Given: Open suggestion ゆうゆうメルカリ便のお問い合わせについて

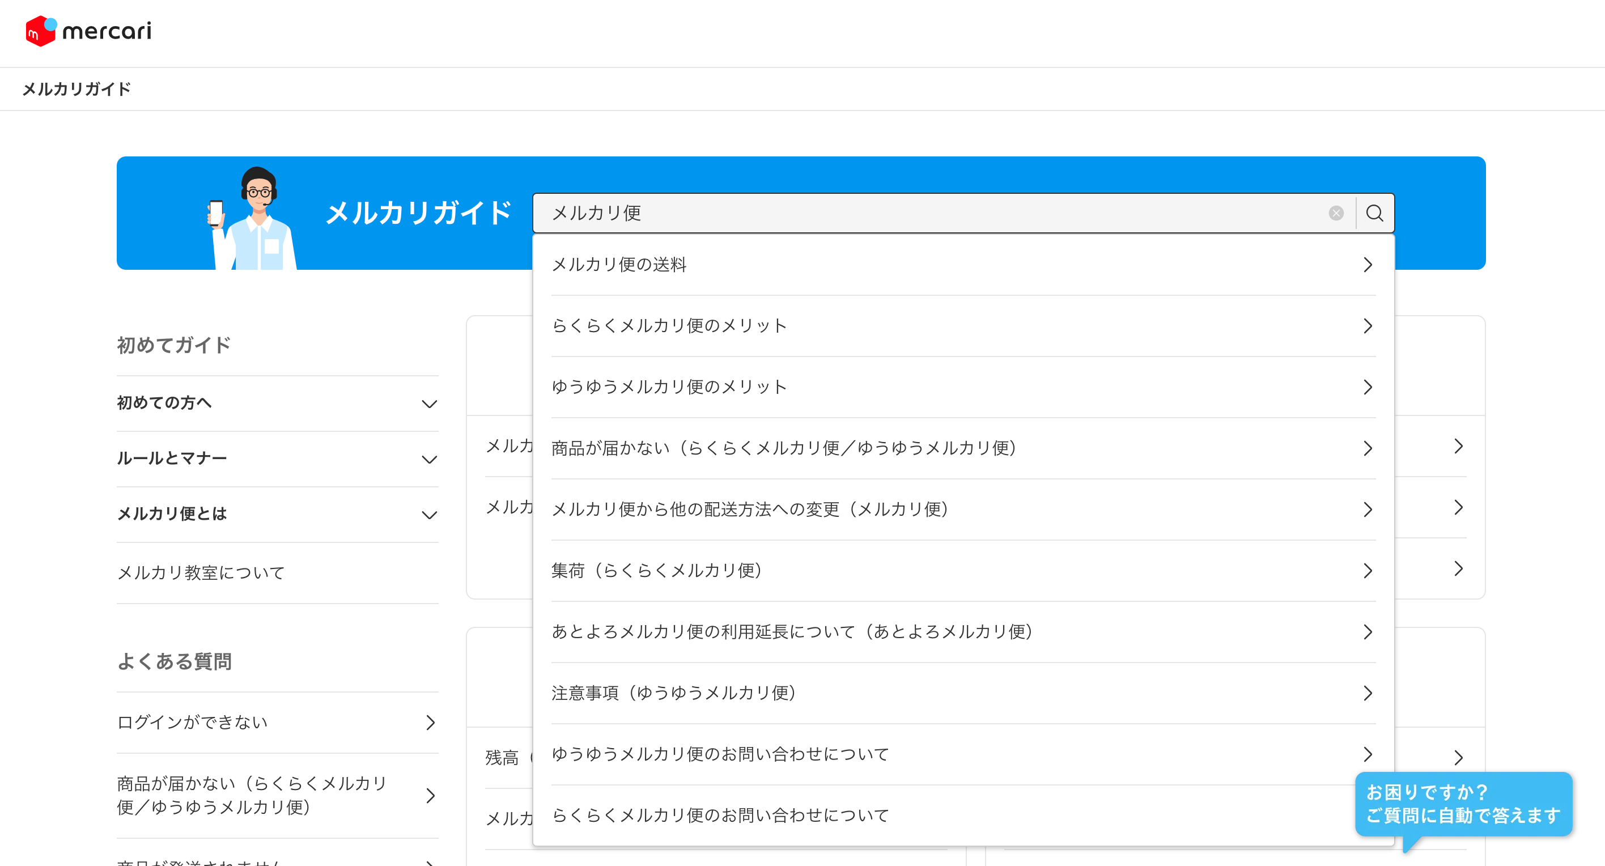Looking at the screenshot, I should [x=963, y=754].
